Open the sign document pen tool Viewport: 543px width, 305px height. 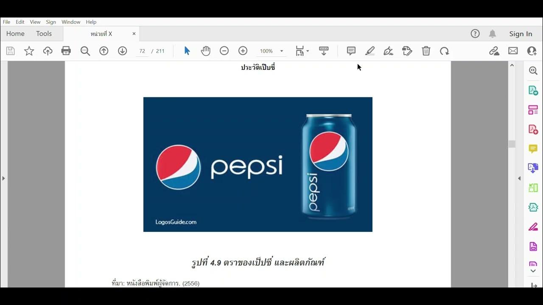388,51
